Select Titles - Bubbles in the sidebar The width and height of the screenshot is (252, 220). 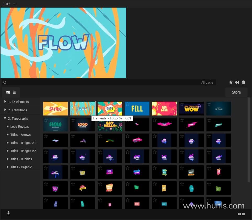point(21,159)
